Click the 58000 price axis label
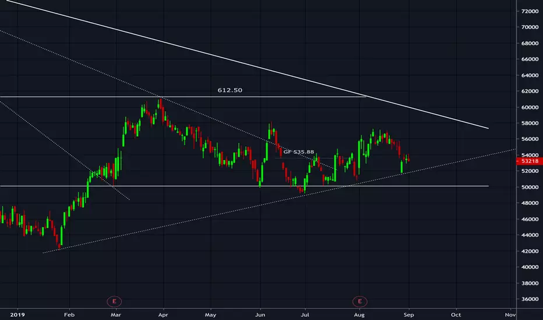The image size is (543, 320). 530,123
